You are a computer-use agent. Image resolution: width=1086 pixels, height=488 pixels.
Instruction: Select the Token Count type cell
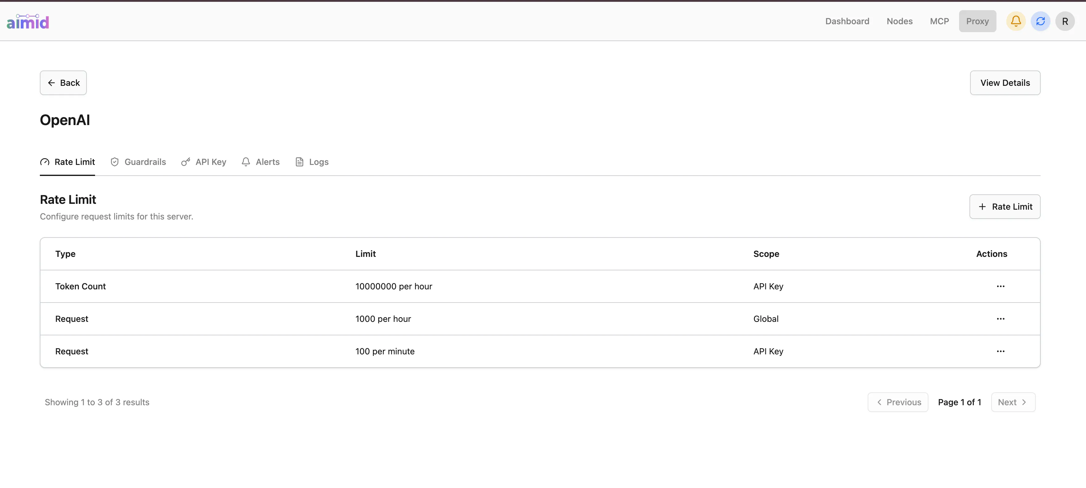pos(81,286)
